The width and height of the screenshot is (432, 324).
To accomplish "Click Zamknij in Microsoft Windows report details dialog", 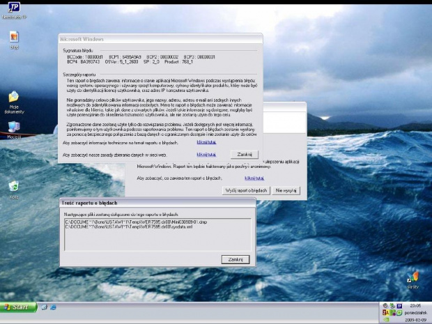I will (x=245, y=154).
